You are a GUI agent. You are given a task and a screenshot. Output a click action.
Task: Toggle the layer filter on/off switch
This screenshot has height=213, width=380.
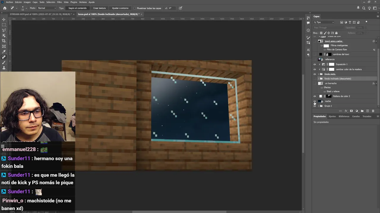click(x=366, y=22)
